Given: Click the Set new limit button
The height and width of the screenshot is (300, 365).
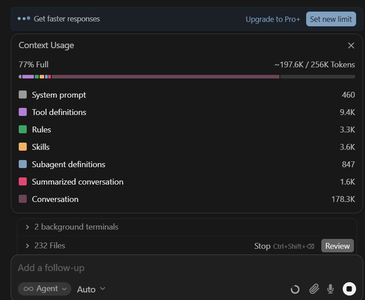Looking at the screenshot, I should (x=331, y=19).
